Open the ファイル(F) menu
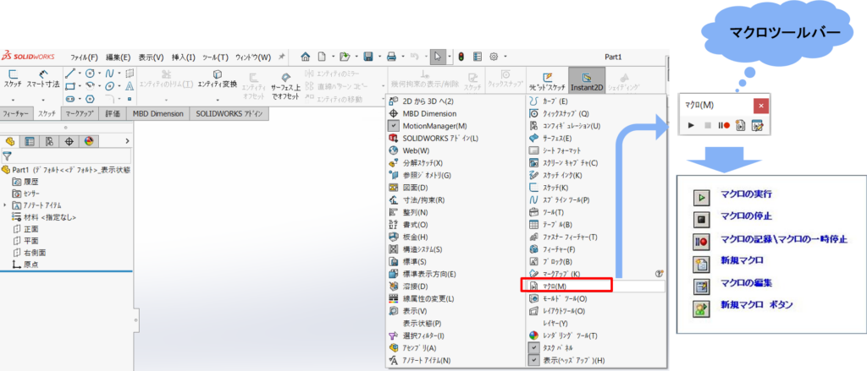The width and height of the screenshot is (867, 371). click(84, 57)
